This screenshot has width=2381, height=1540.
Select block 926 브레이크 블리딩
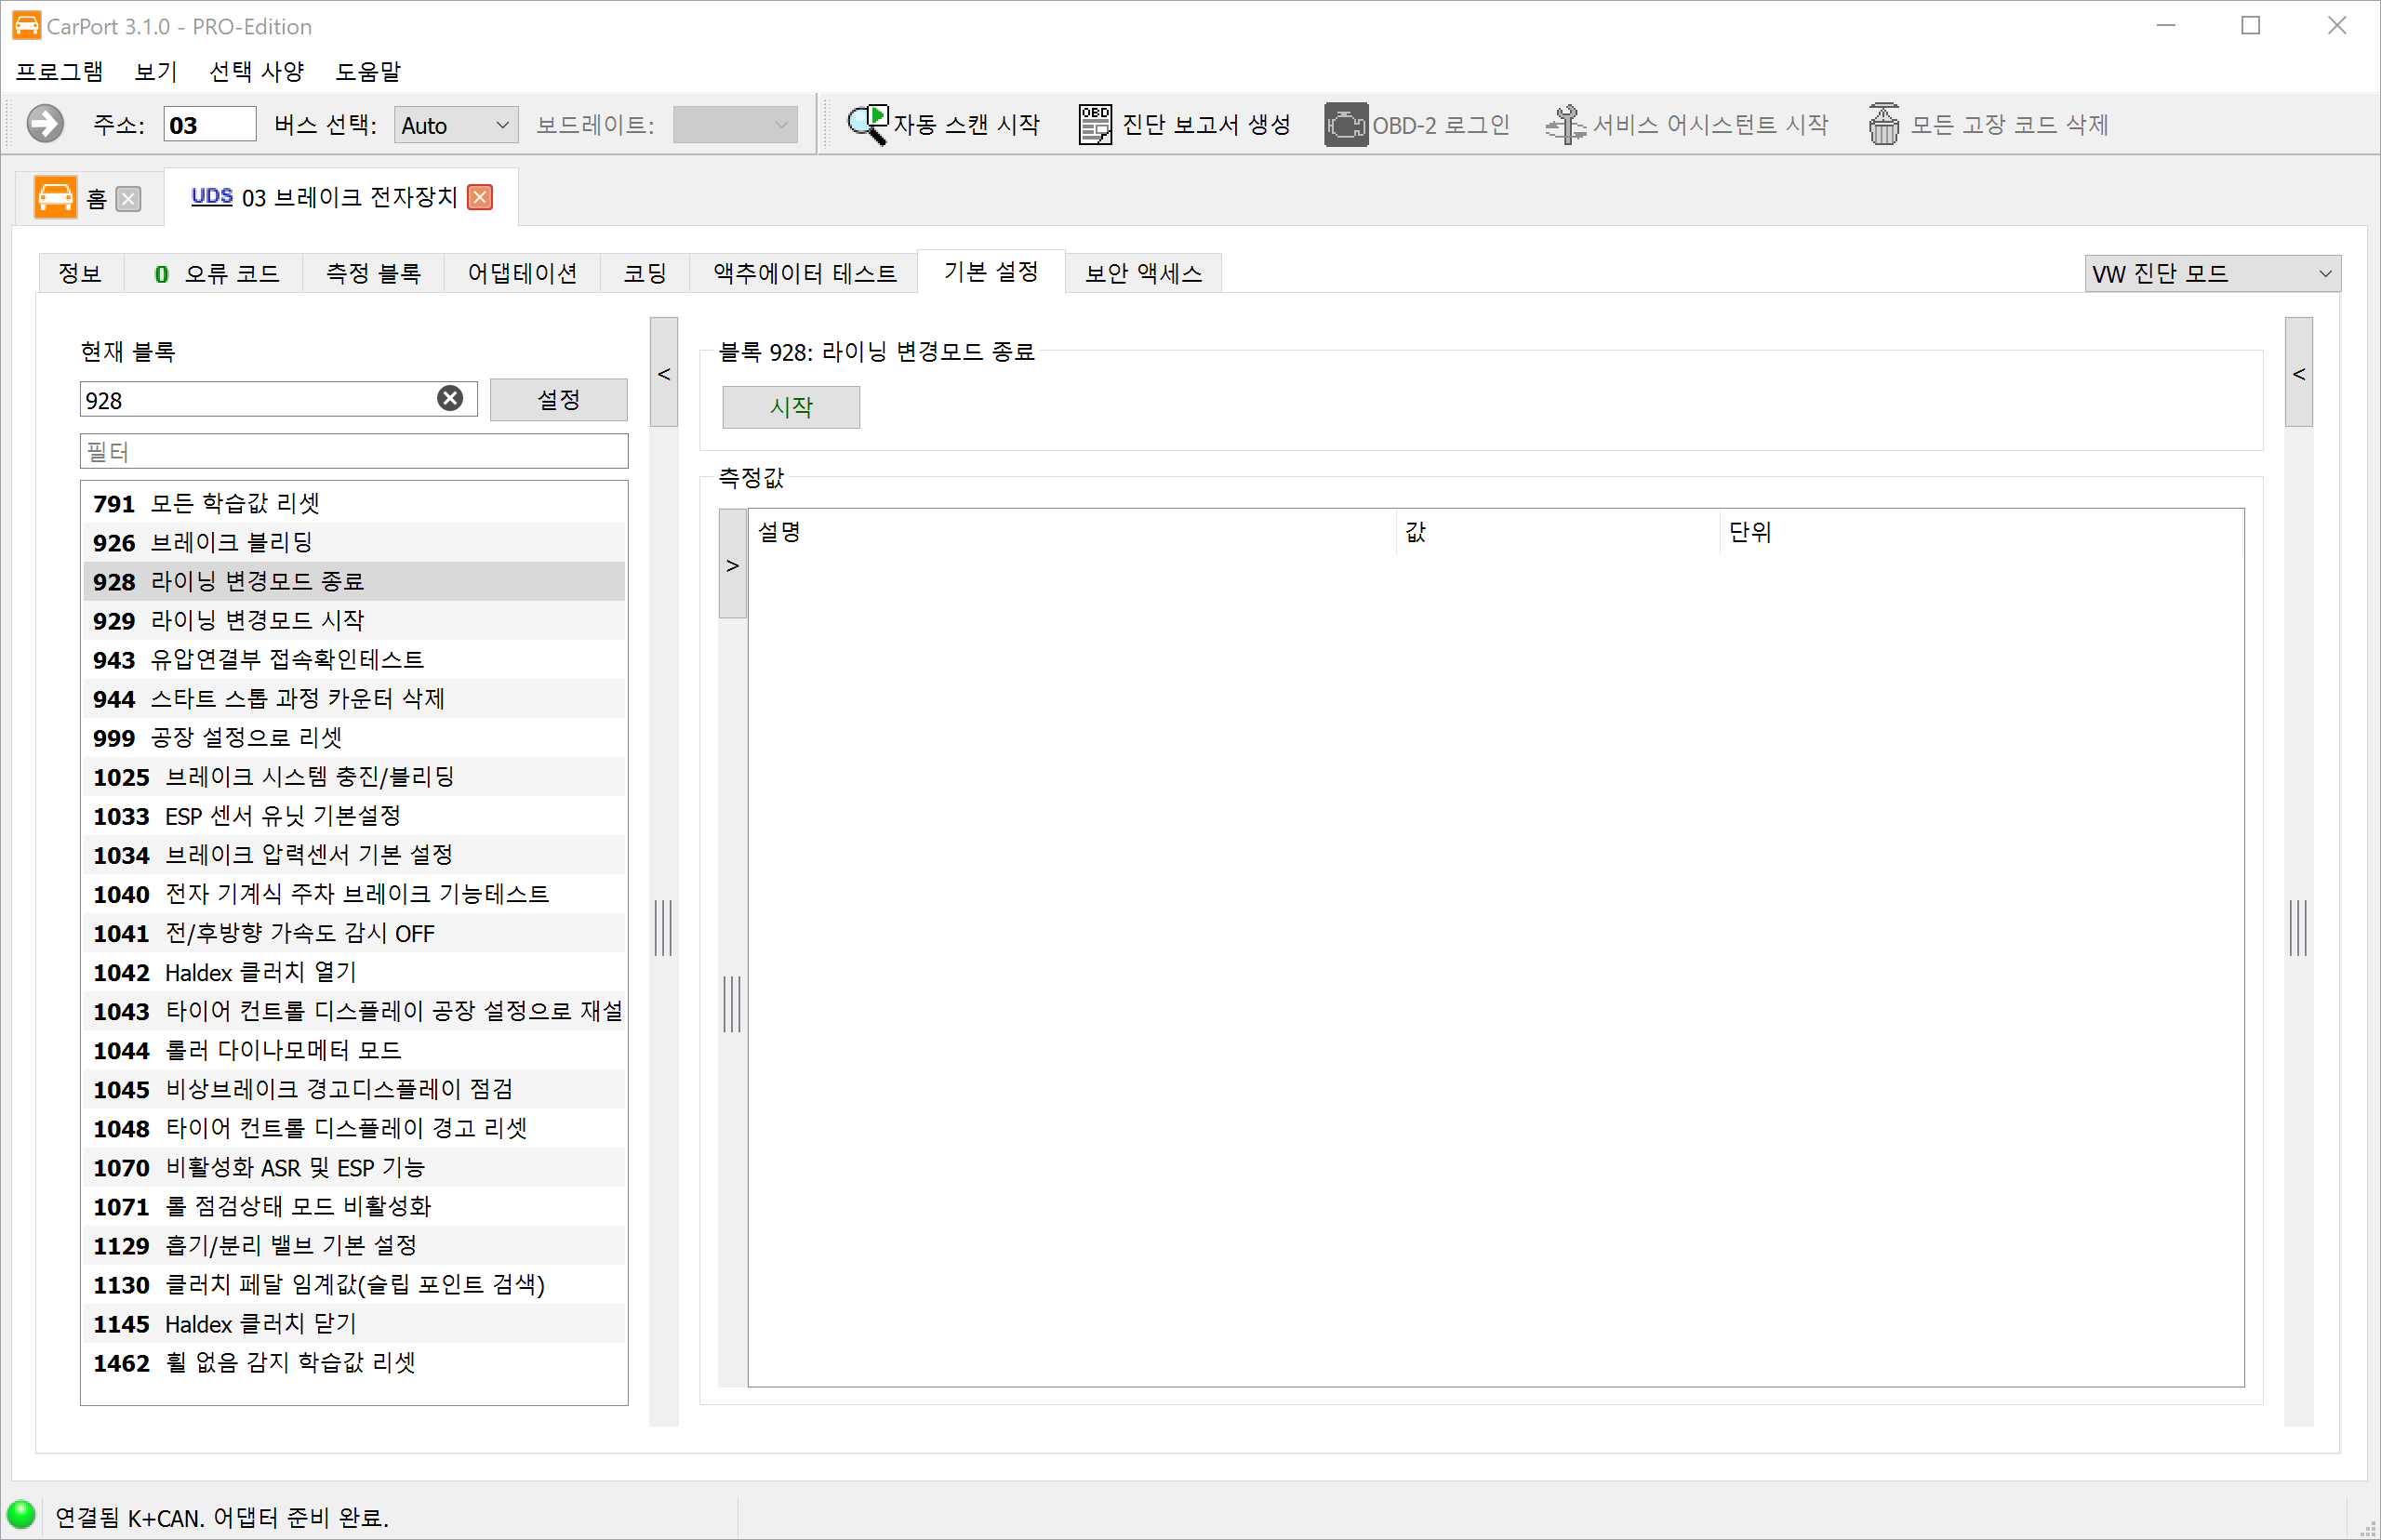click(x=354, y=542)
